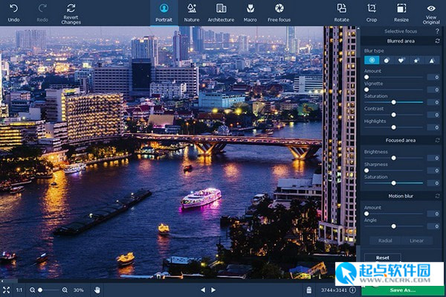Viewport: 446px width, 297px height.
Task: Choose the Architecture preset tab
Action: click(x=221, y=13)
